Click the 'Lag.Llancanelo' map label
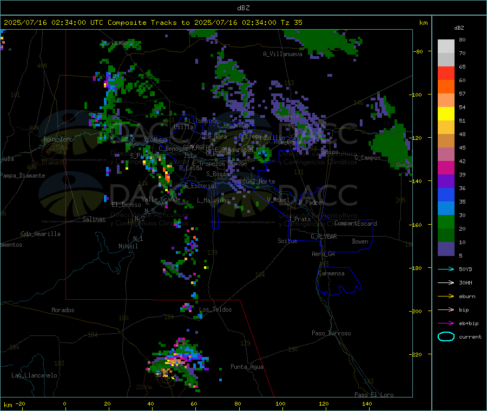Screen dimensions: 487x411 [35, 375]
